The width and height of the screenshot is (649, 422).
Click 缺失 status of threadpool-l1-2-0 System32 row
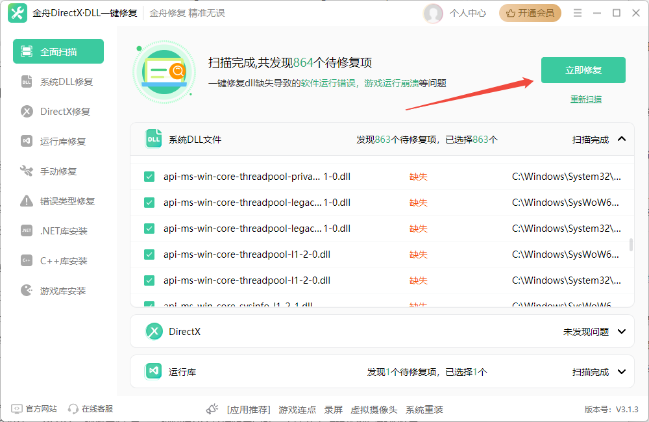419,280
